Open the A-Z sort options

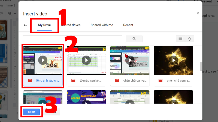point(189,39)
